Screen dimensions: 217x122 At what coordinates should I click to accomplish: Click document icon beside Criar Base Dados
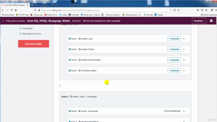(x=79, y=70)
